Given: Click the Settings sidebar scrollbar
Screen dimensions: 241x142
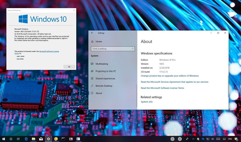Looking at the screenshot, I should coord(137,95).
